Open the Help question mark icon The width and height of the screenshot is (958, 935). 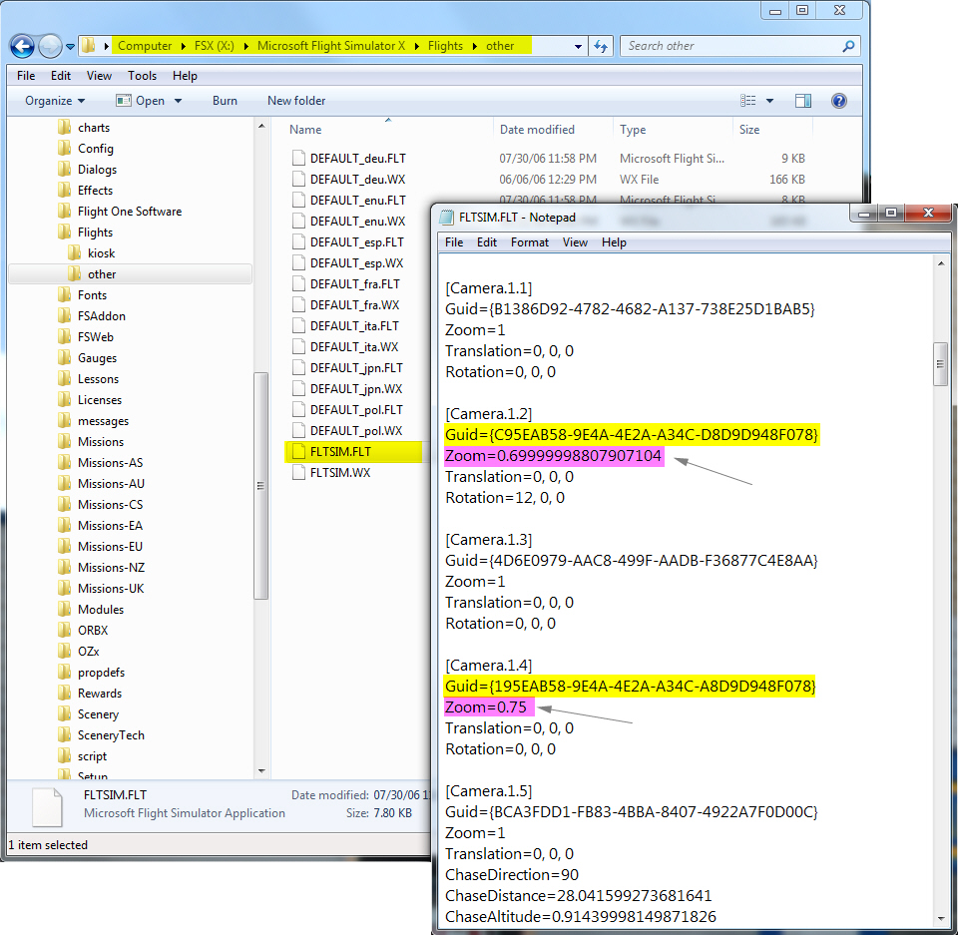(838, 101)
